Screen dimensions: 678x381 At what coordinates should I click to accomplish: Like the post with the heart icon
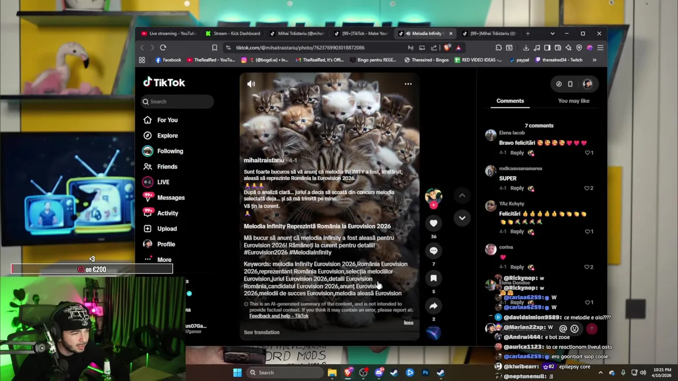click(433, 223)
